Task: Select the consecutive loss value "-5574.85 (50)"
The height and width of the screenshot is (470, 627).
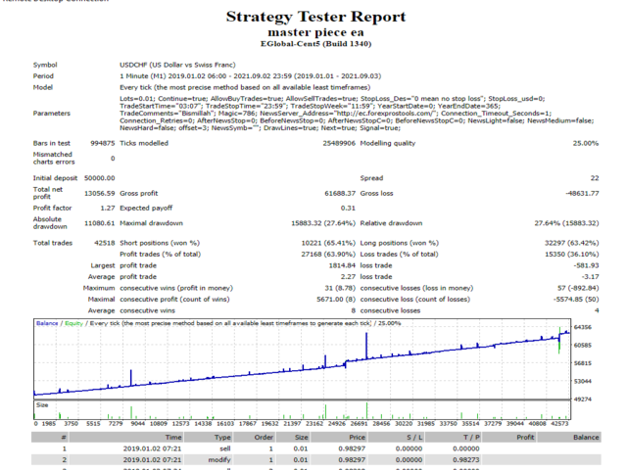Action: click(x=576, y=299)
